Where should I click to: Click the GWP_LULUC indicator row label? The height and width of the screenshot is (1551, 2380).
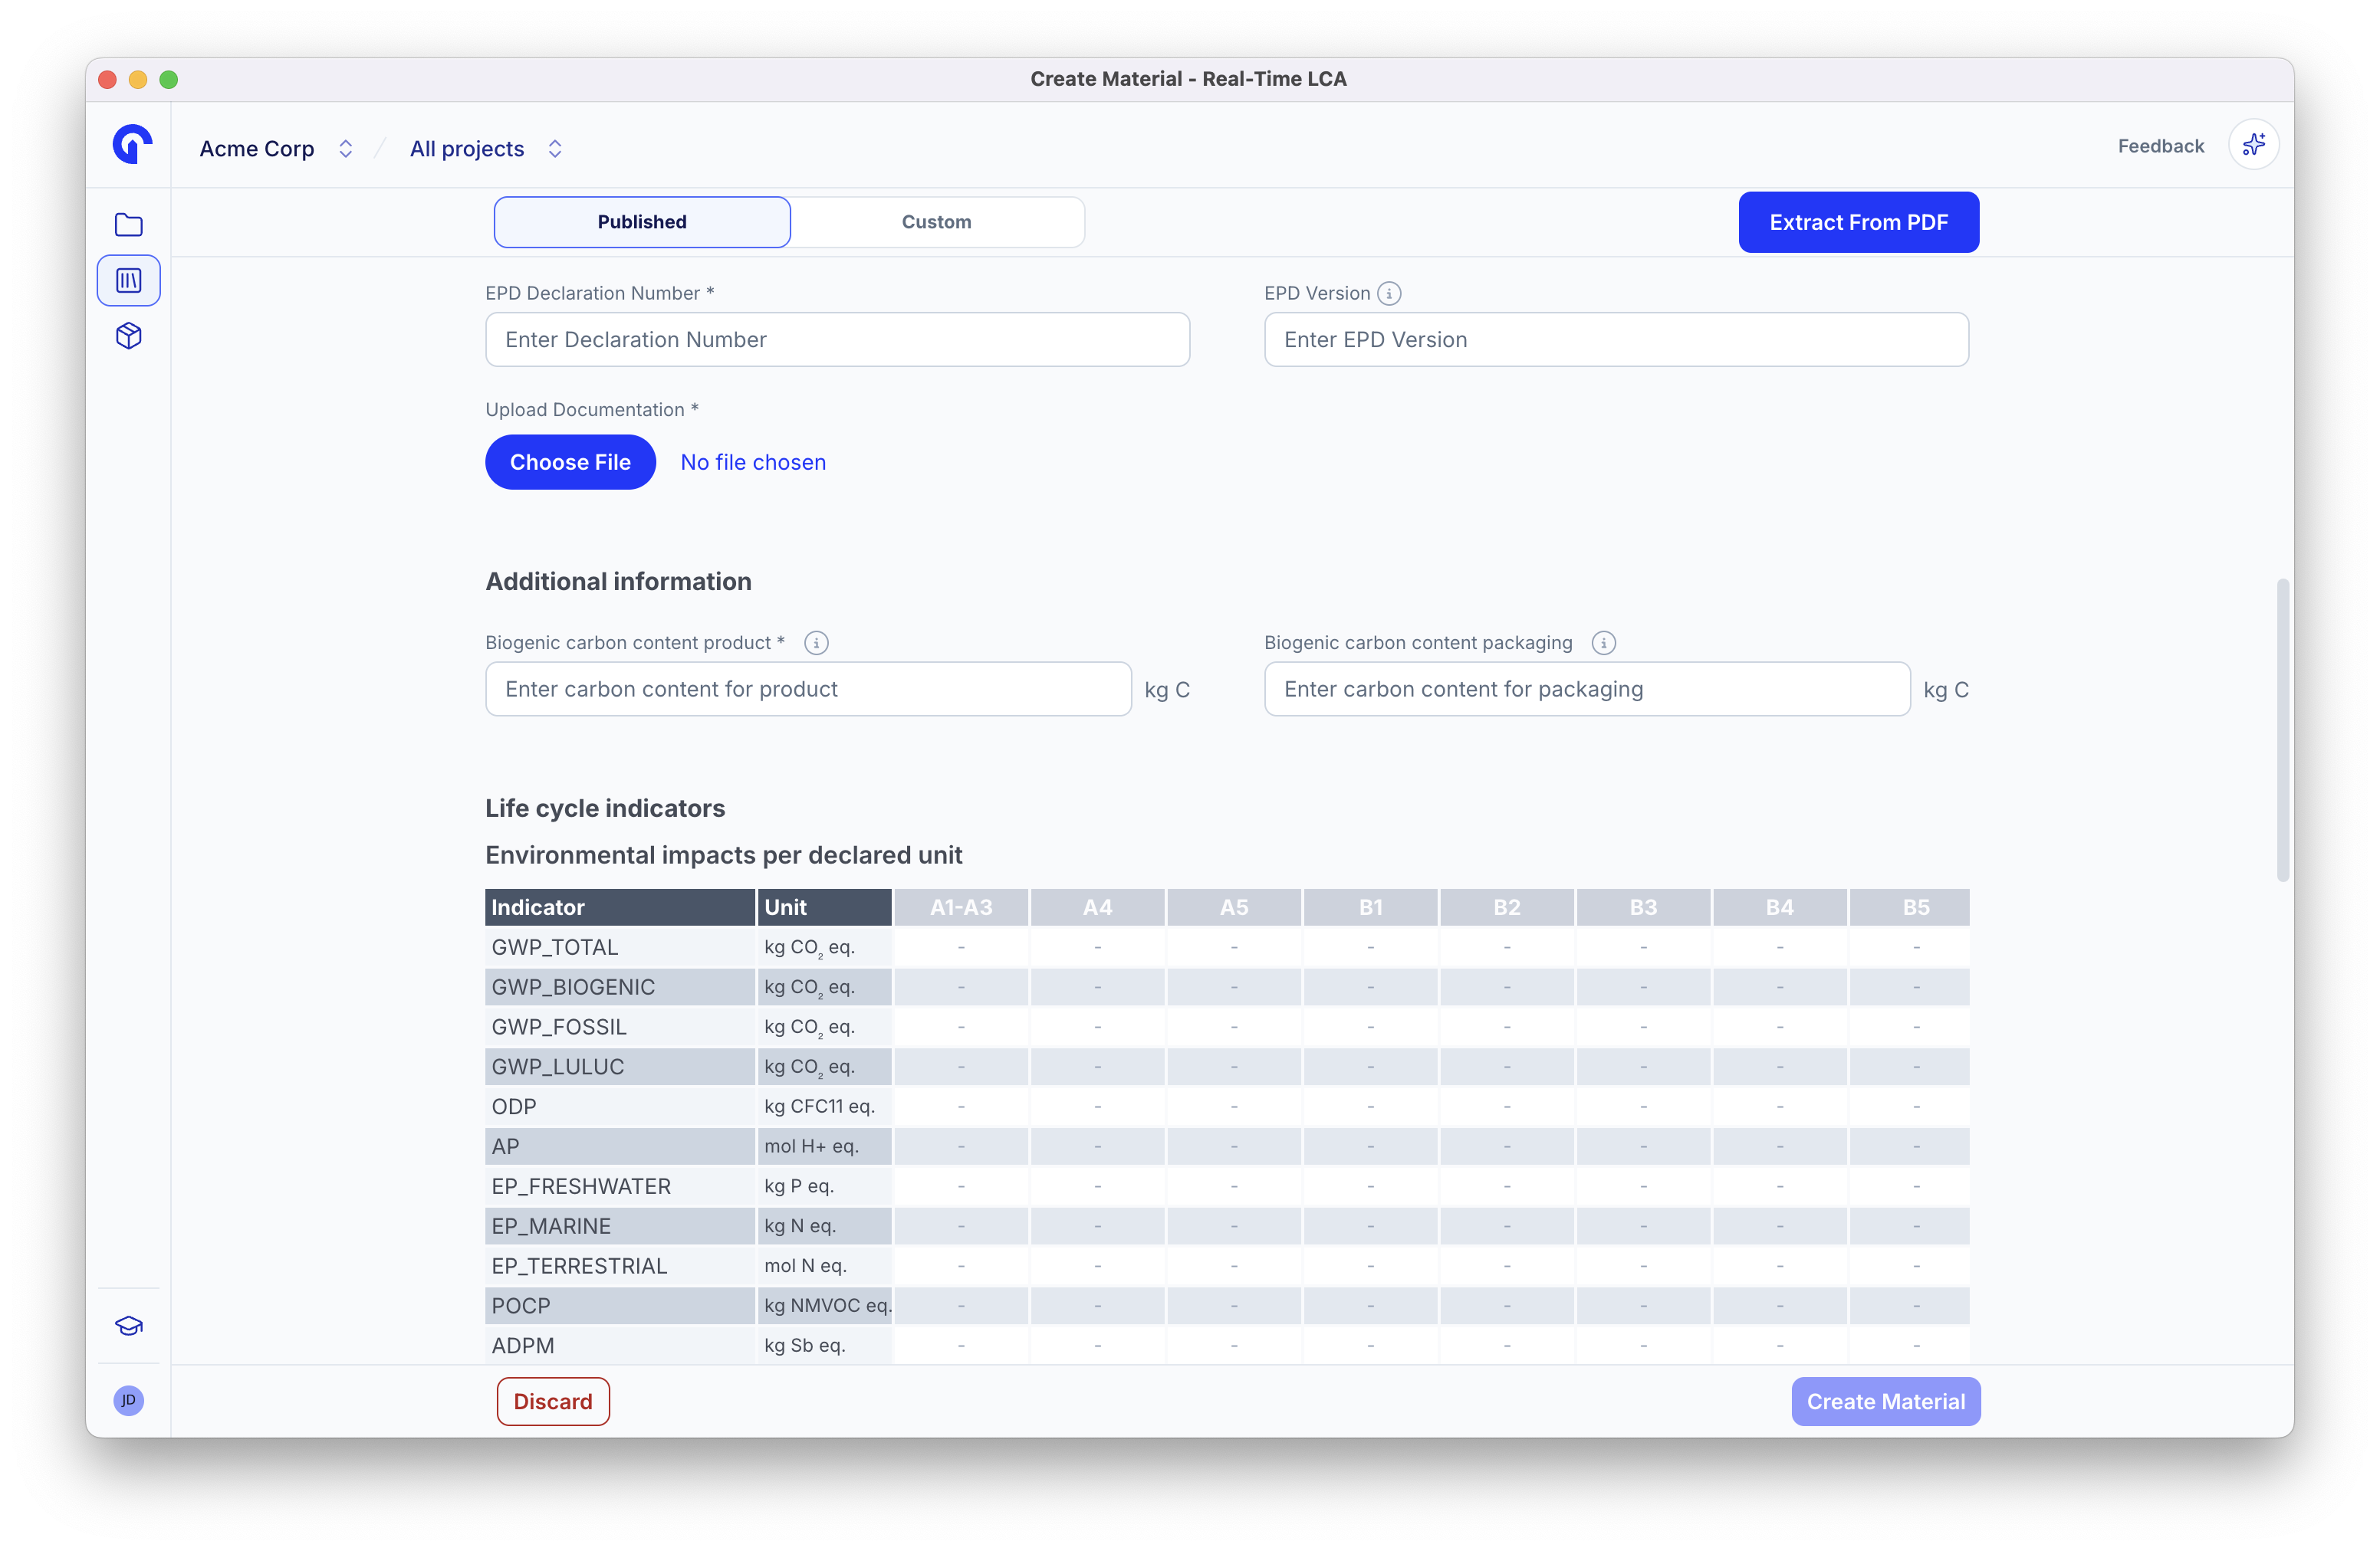620,1067
